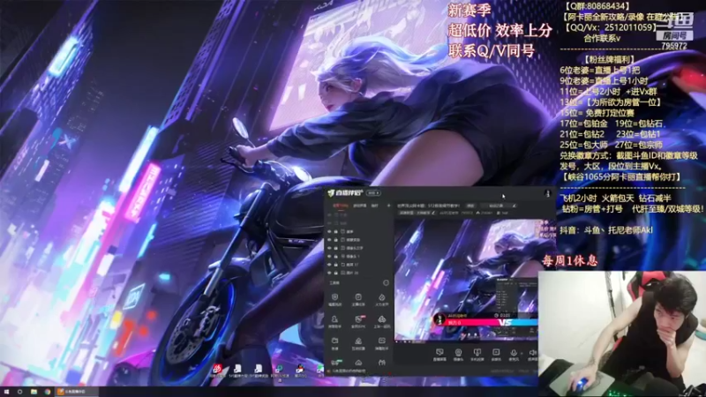The image size is (706, 397).
Task: Open the cloud-shaped tool in the toolbox's second row
Action: 382,321
